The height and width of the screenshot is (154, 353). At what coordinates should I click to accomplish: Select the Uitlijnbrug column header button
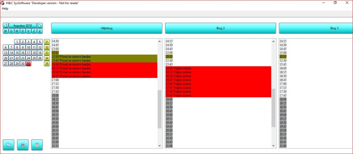coord(107,28)
